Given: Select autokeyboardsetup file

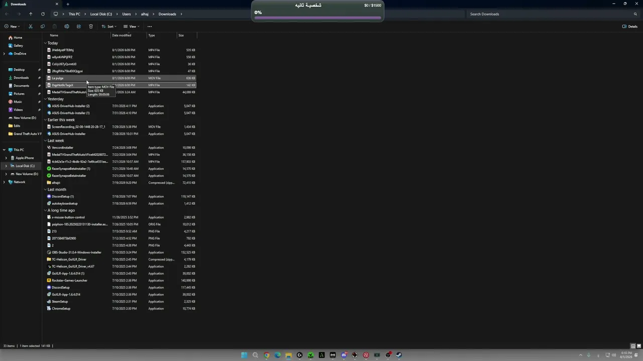Looking at the screenshot, I should (x=121, y=204).
